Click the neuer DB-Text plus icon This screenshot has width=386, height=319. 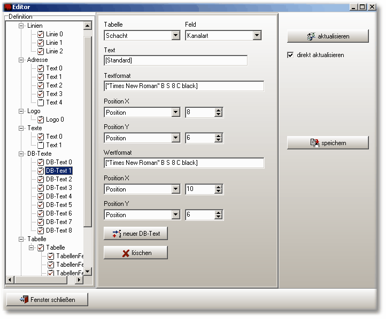click(x=117, y=234)
